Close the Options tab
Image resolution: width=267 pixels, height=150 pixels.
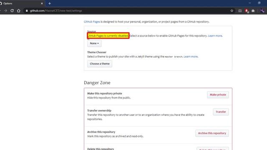point(42,3)
